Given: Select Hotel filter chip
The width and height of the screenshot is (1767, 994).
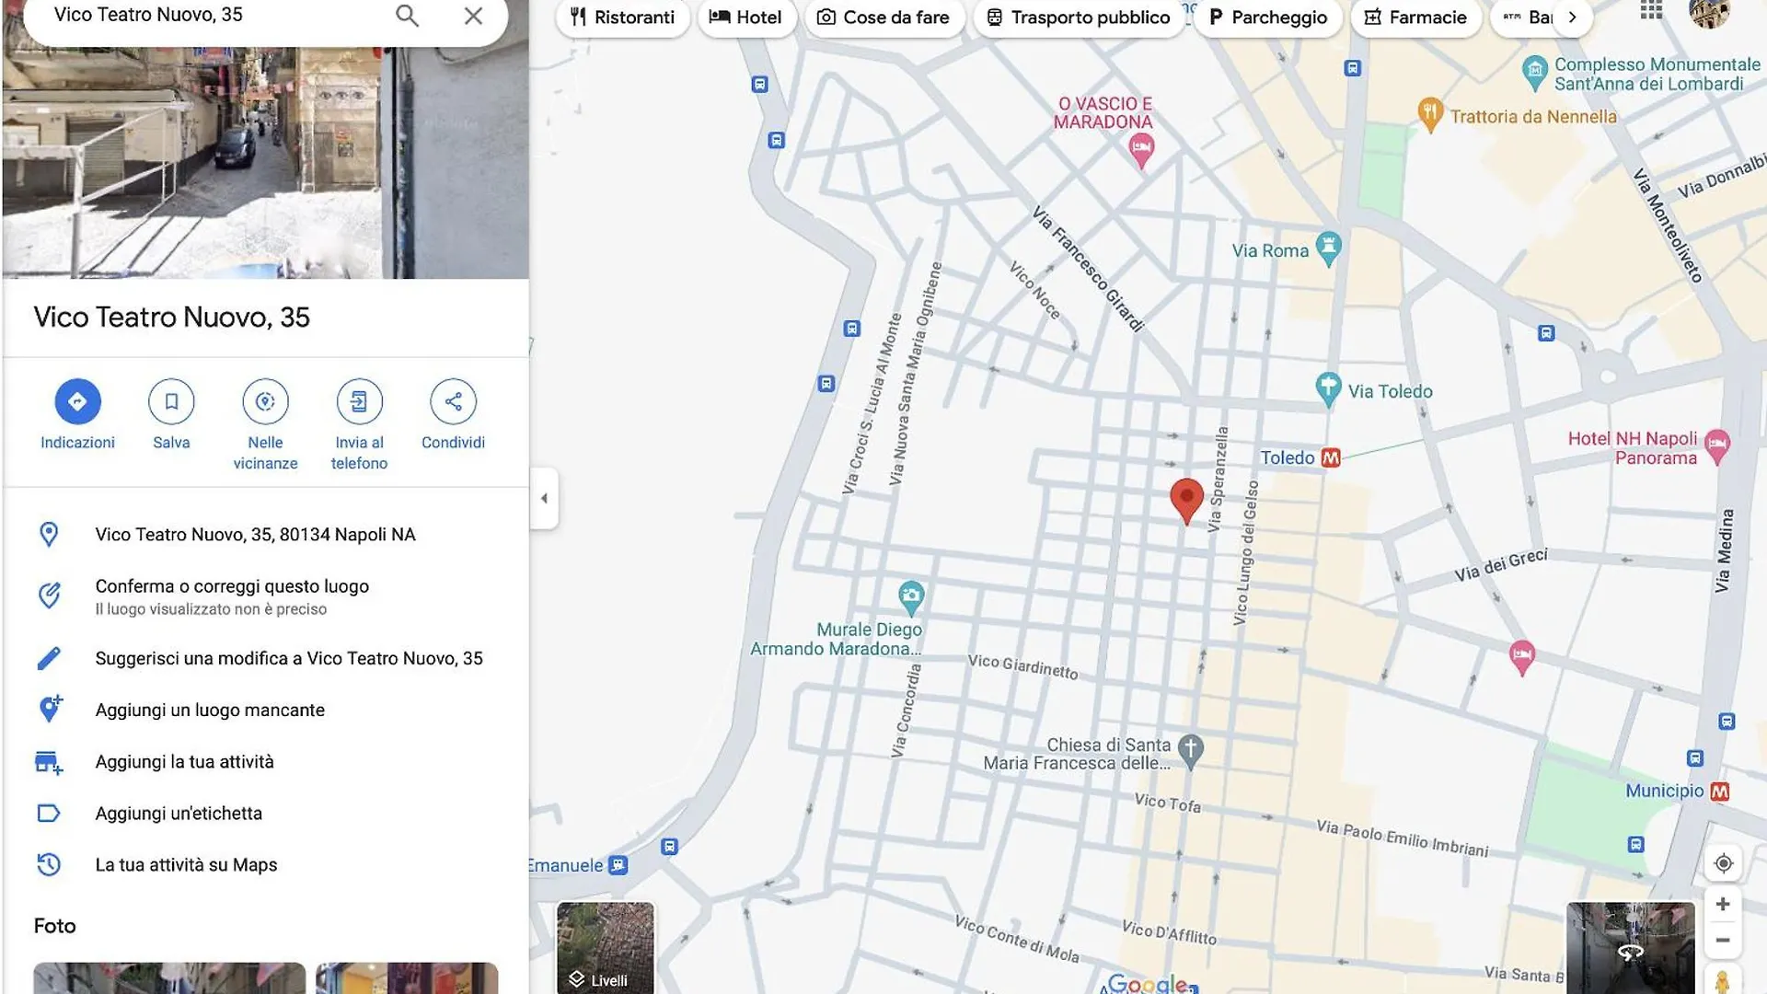Looking at the screenshot, I should point(746,17).
